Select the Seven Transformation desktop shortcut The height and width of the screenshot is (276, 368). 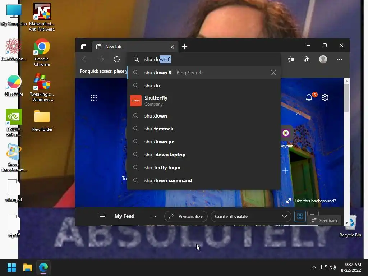[x=14, y=158]
